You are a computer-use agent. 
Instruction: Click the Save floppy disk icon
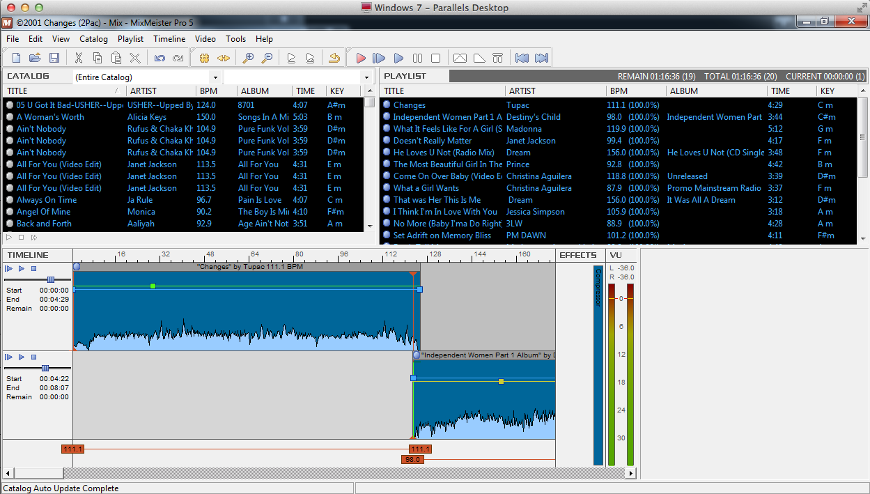pos(54,58)
